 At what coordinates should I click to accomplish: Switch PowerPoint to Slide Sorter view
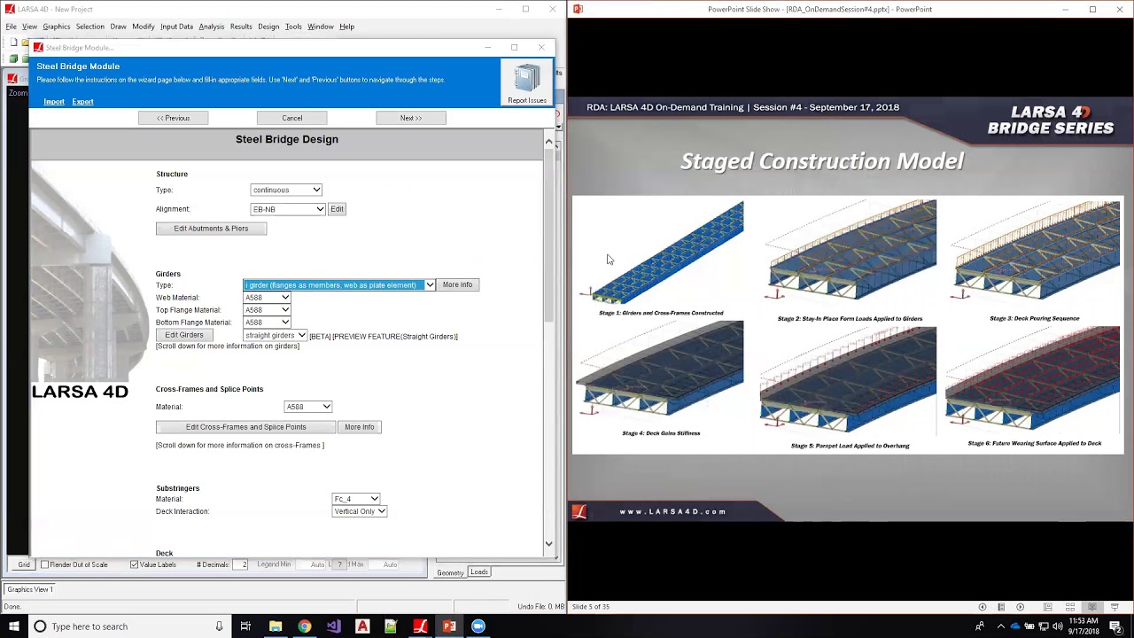click(x=1070, y=607)
